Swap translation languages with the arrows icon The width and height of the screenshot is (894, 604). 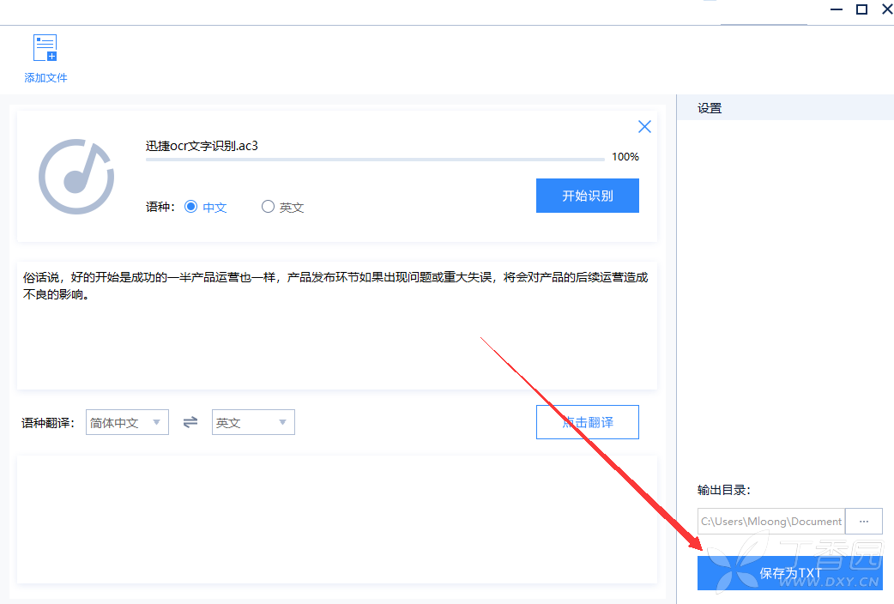[x=190, y=422]
